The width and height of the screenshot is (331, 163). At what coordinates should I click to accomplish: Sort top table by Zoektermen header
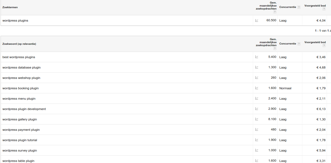(x=10, y=7)
